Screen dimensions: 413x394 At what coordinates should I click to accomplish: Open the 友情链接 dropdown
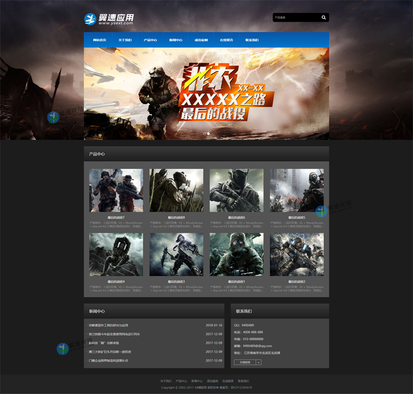point(245,363)
